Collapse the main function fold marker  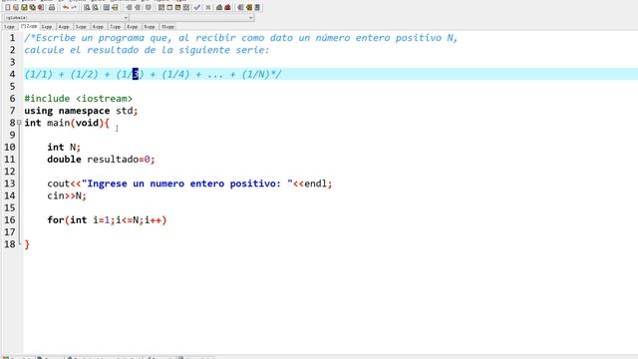[x=19, y=122]
